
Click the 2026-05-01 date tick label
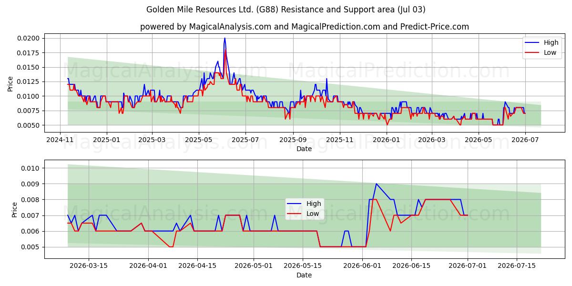tap(253, 266)
